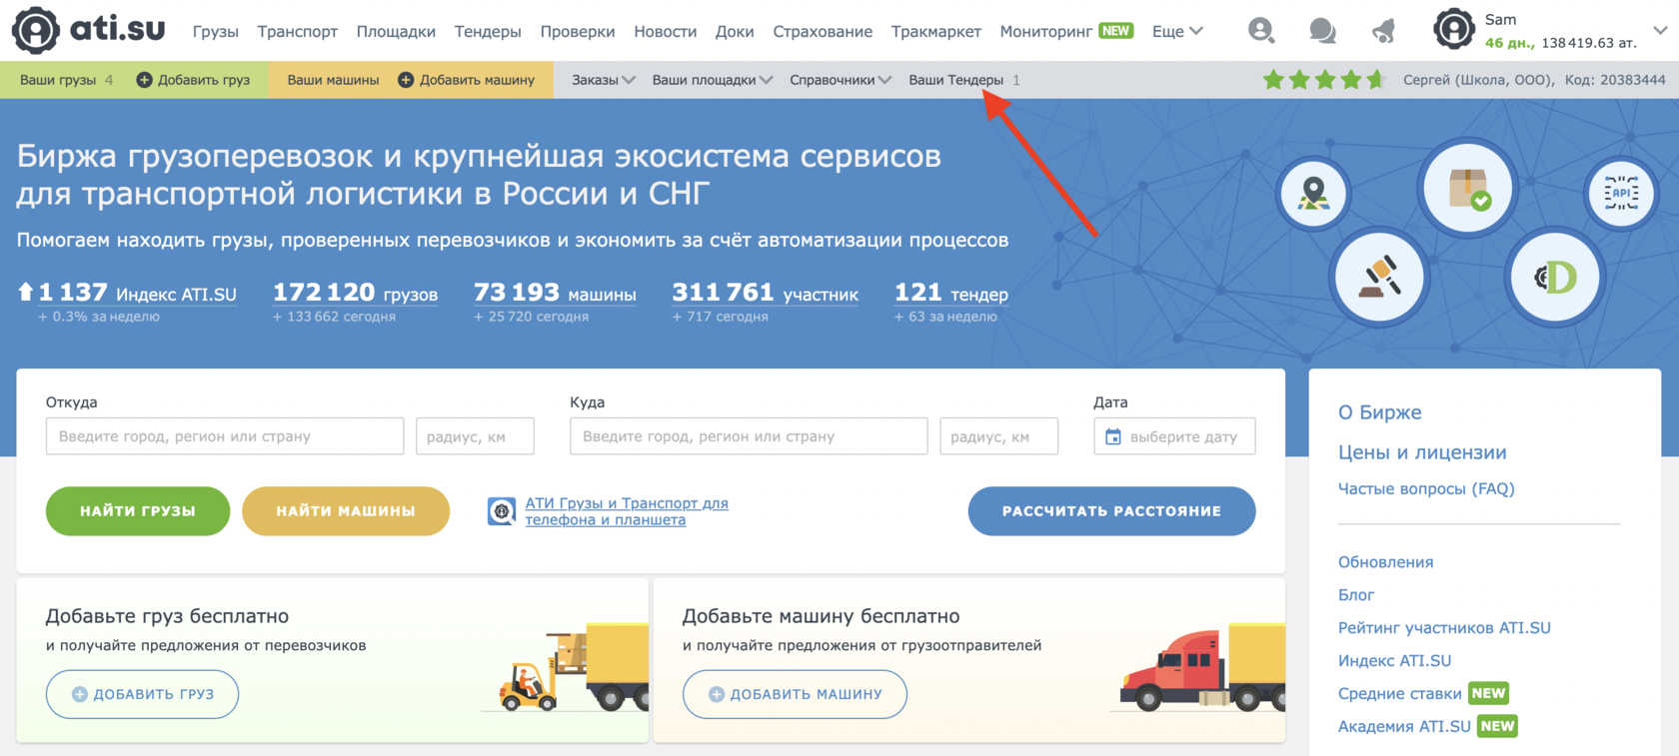Open the Тракмаркет menu item

pos(936,31)
